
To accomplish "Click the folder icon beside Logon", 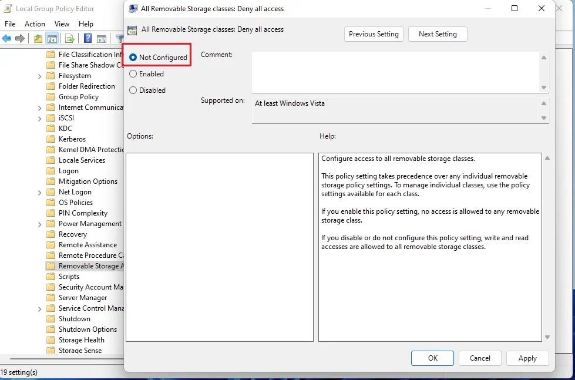I will point(51,171).
